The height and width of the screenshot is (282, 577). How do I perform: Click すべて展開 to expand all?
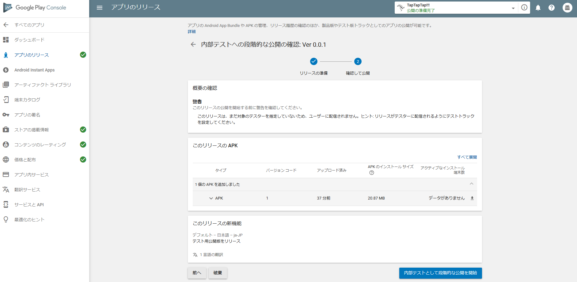click(467, 157)
